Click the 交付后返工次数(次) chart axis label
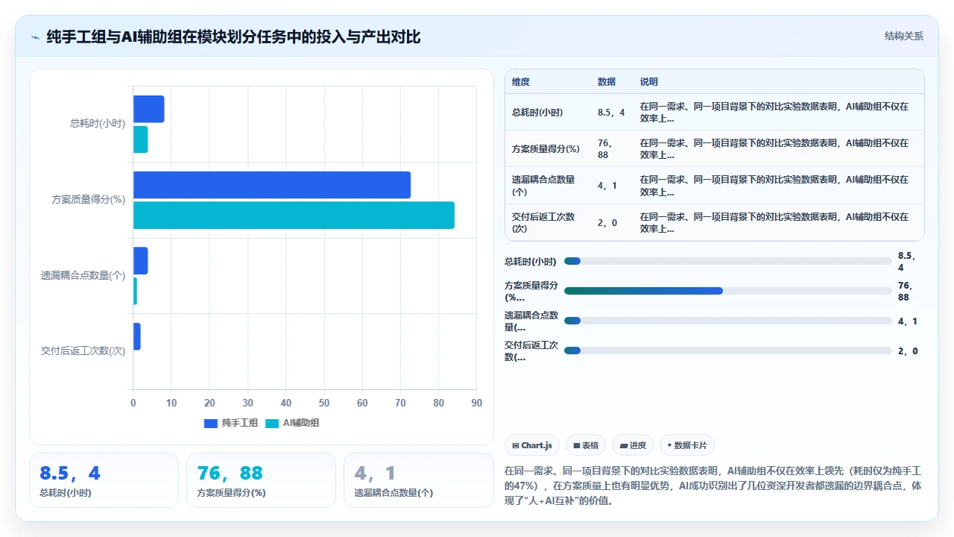Image resolution: width=954 pixels, height=537 pixels. pyautogui.click(x=83, y=351)
